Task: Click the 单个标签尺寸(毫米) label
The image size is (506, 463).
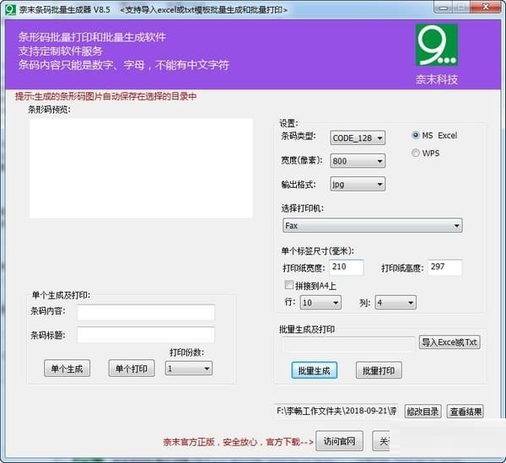Action: coord(318,251)
